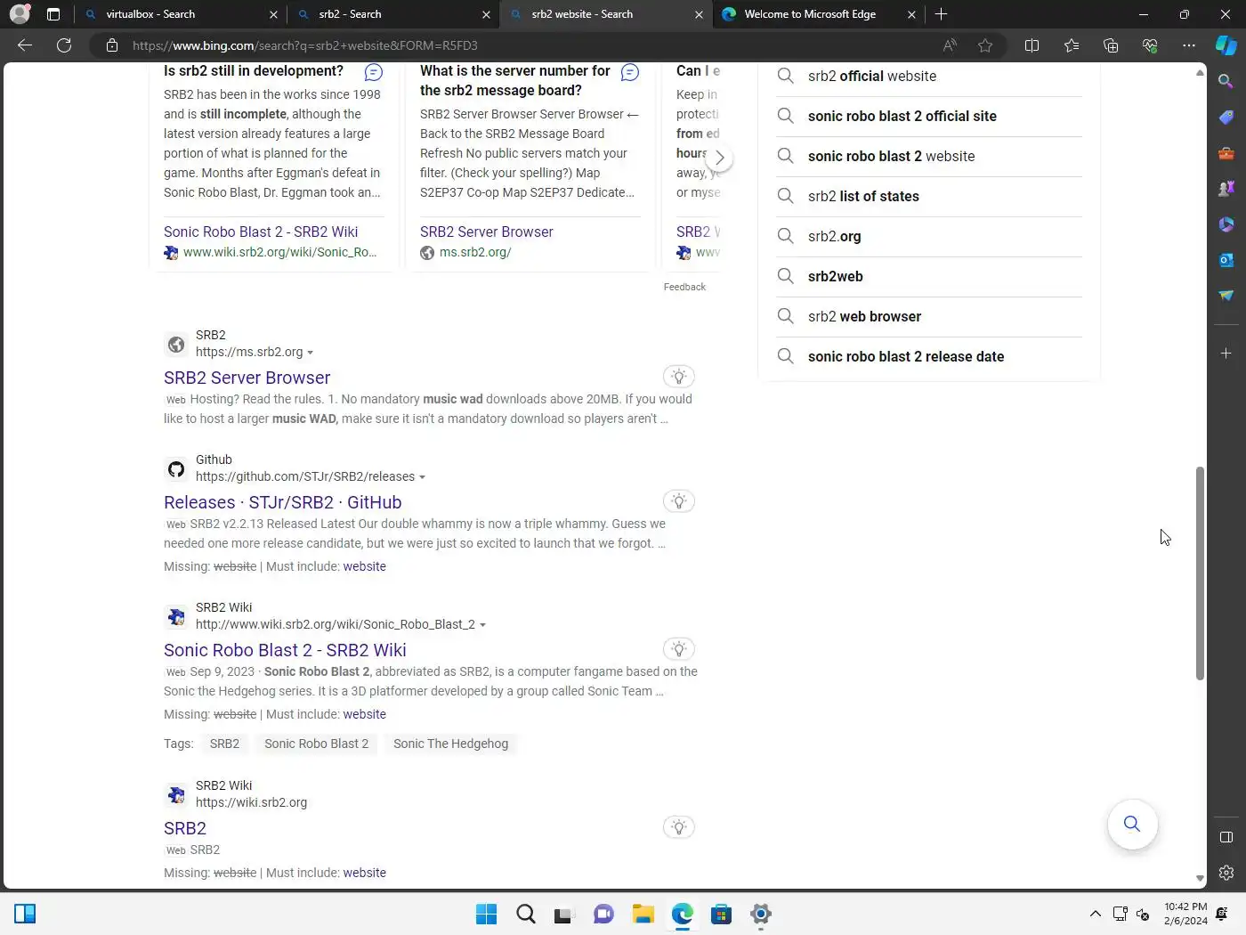Search related 'sonic robo blast 2 release date'

pos(929,357)
